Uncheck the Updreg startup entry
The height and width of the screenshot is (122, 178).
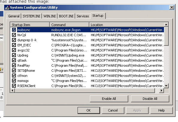14,55
